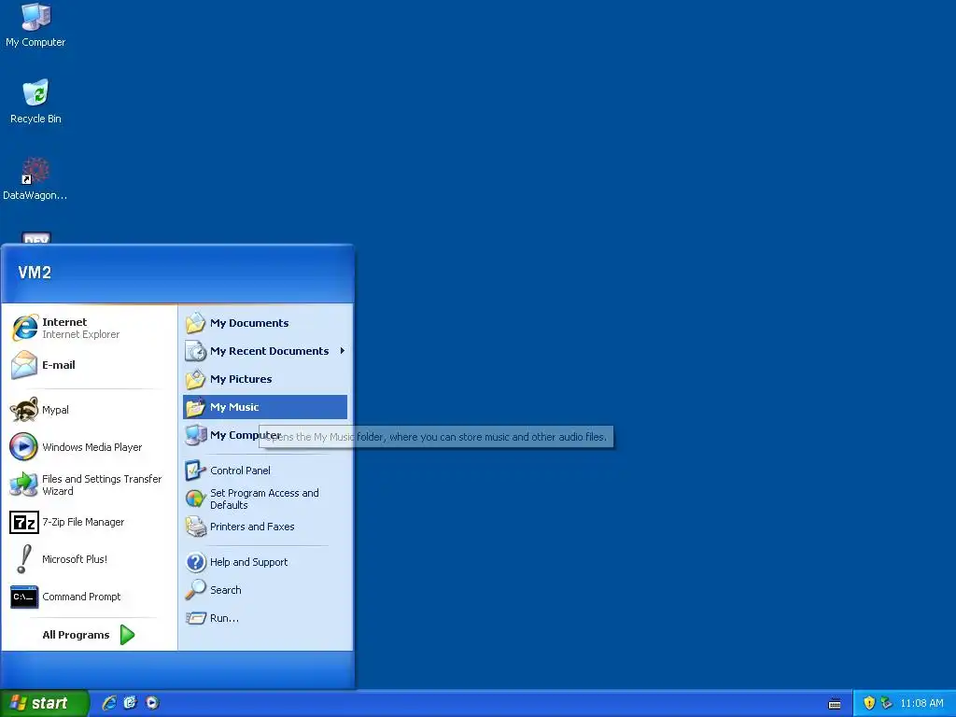Click the 11:08 AM clock
This screenshot has width=956, height=717.
921,703
